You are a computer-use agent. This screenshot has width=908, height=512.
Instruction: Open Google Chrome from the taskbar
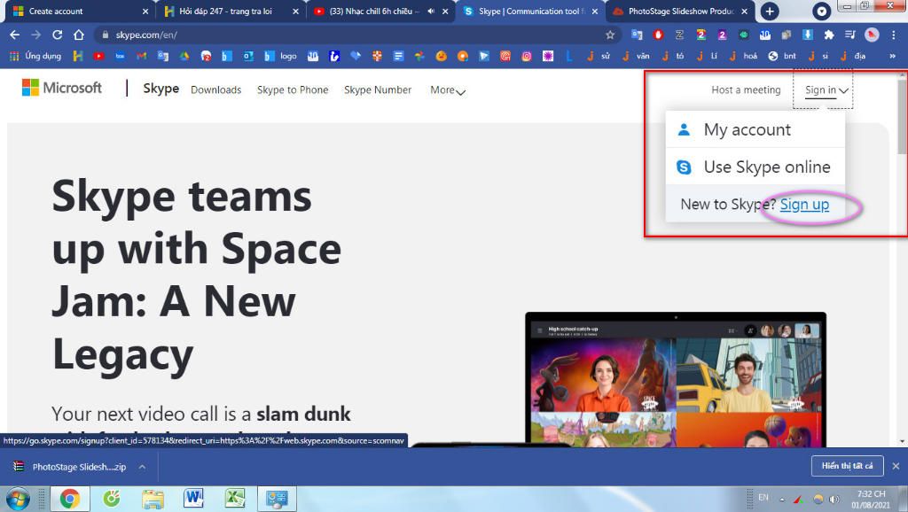pos(69,498)
